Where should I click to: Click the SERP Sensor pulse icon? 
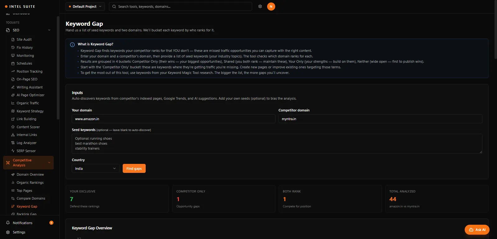point(13,151)
